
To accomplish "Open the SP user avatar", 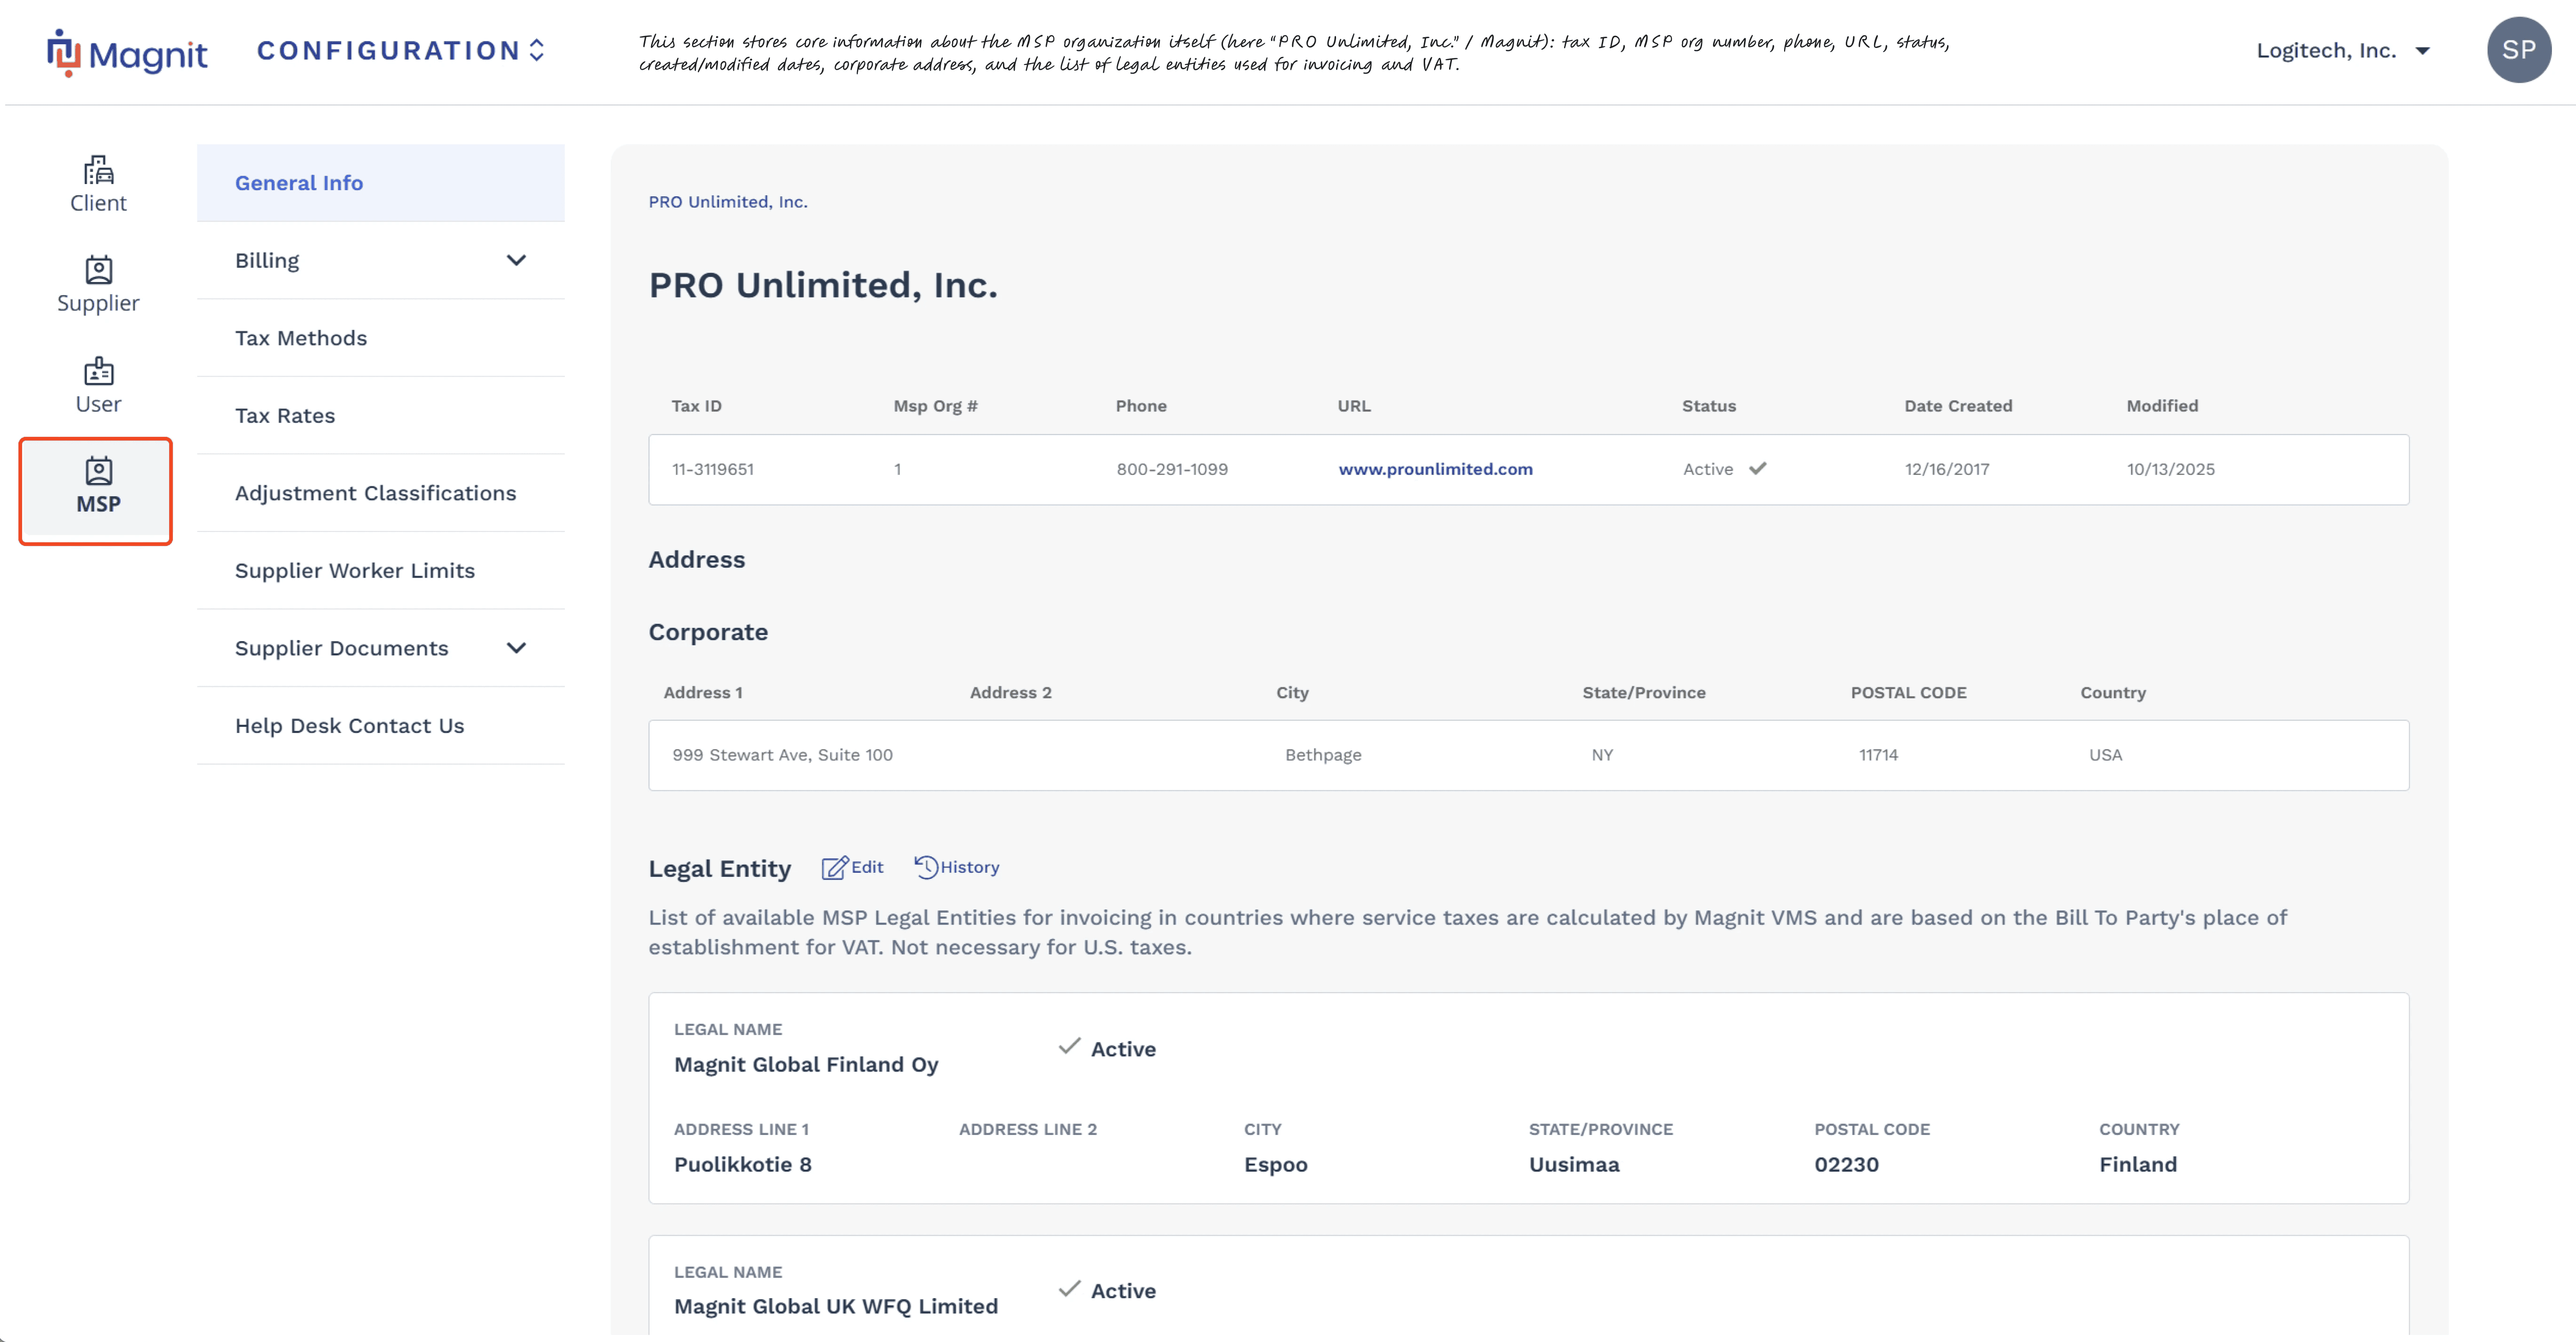I will pyautogui.click(x=2518, y=50).
